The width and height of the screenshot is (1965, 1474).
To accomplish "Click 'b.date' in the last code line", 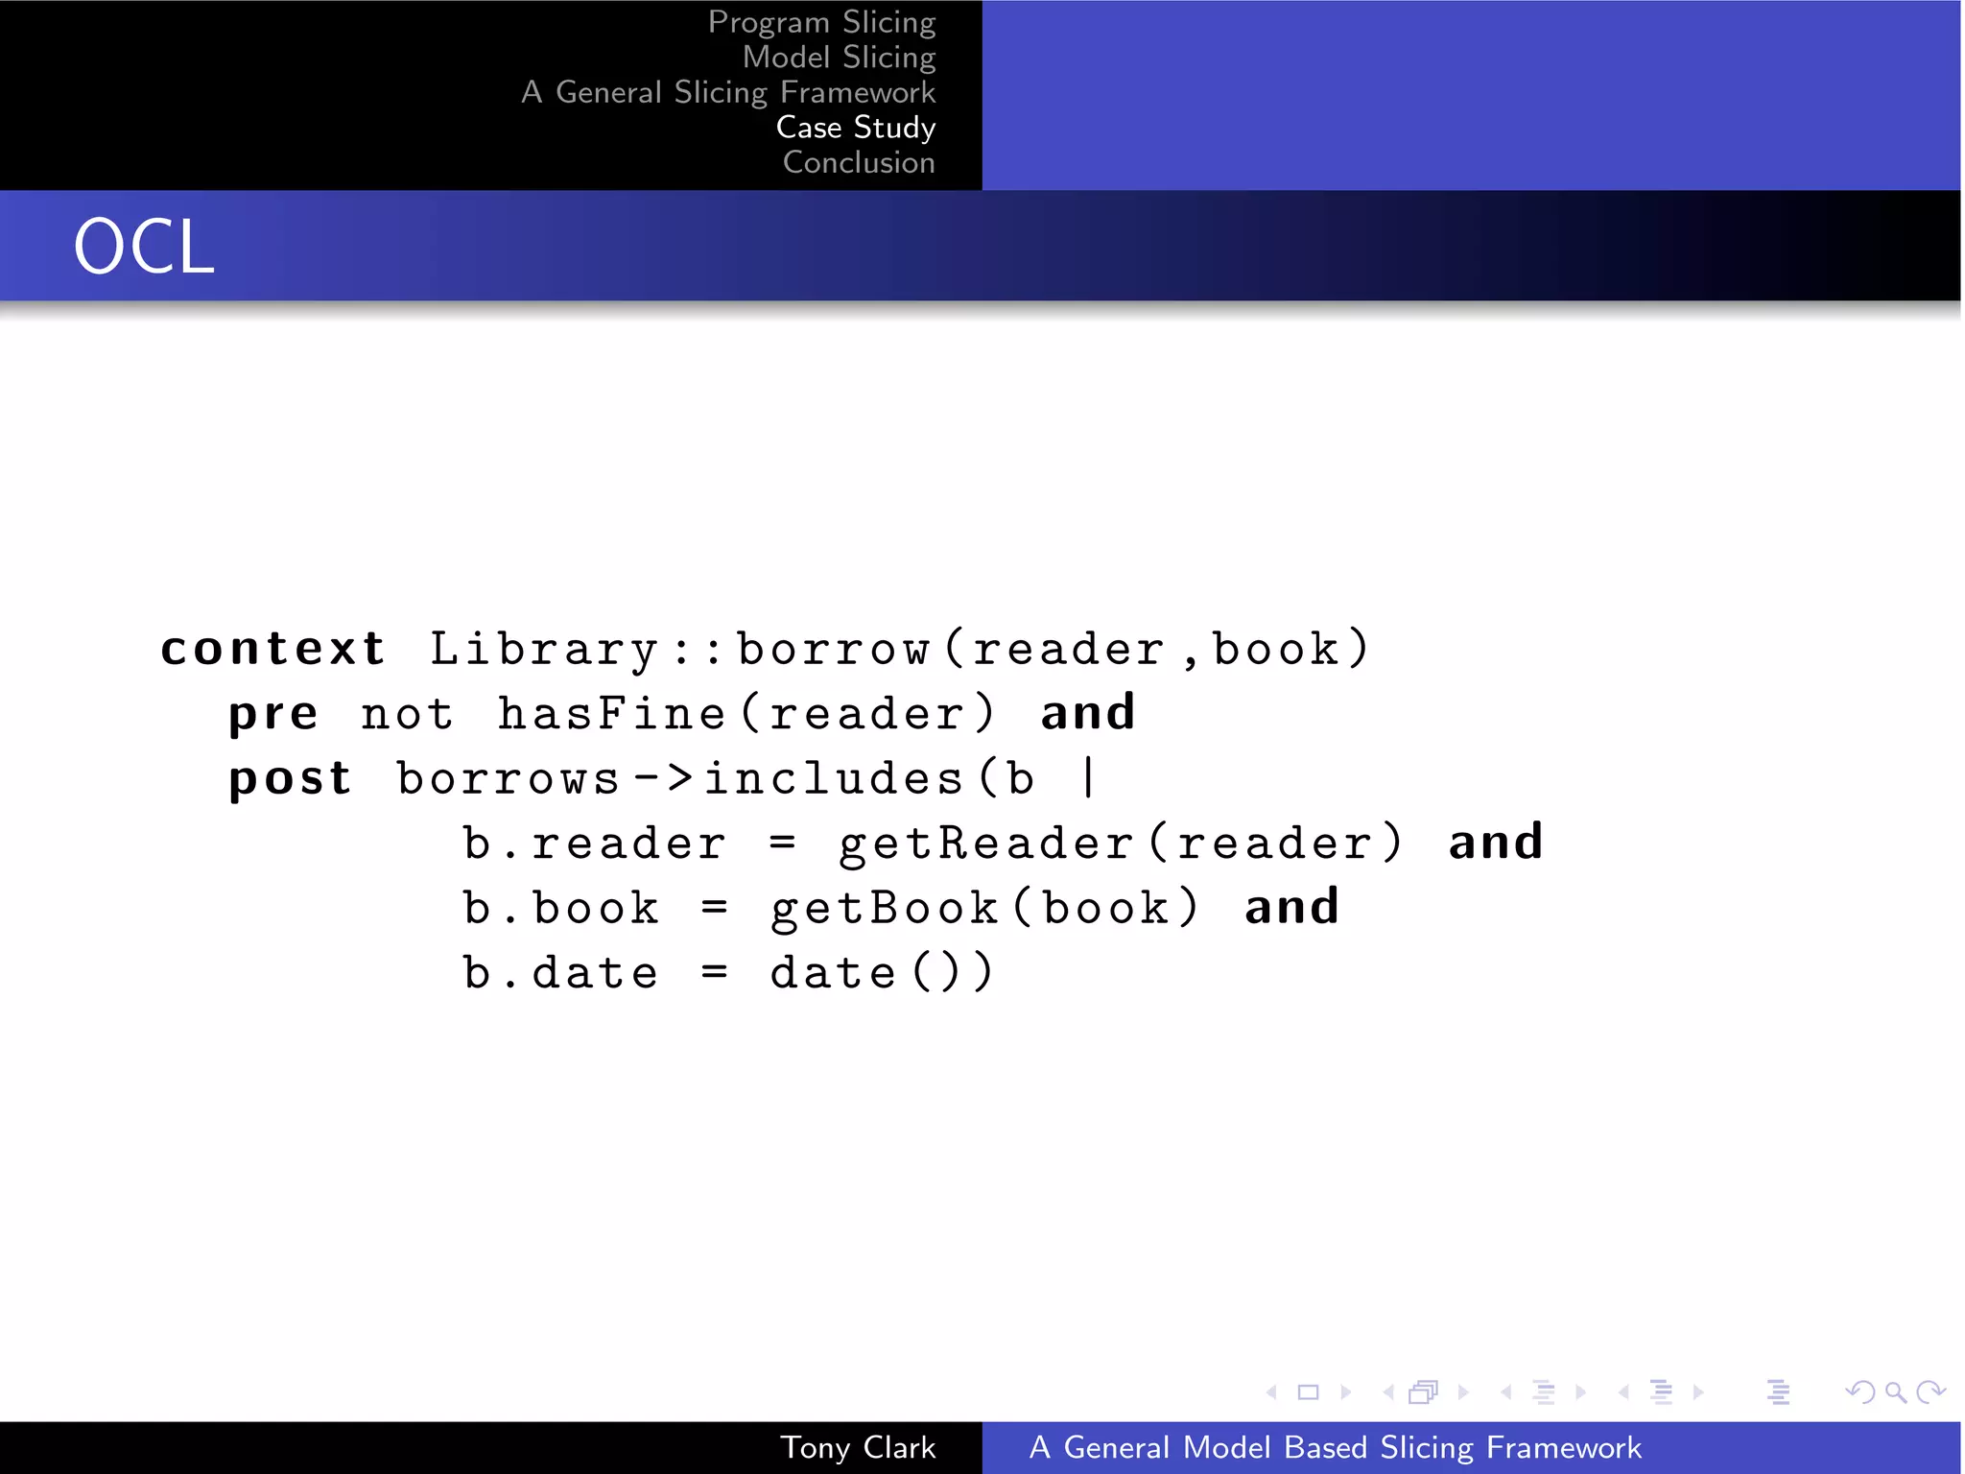I will [560, 973].
